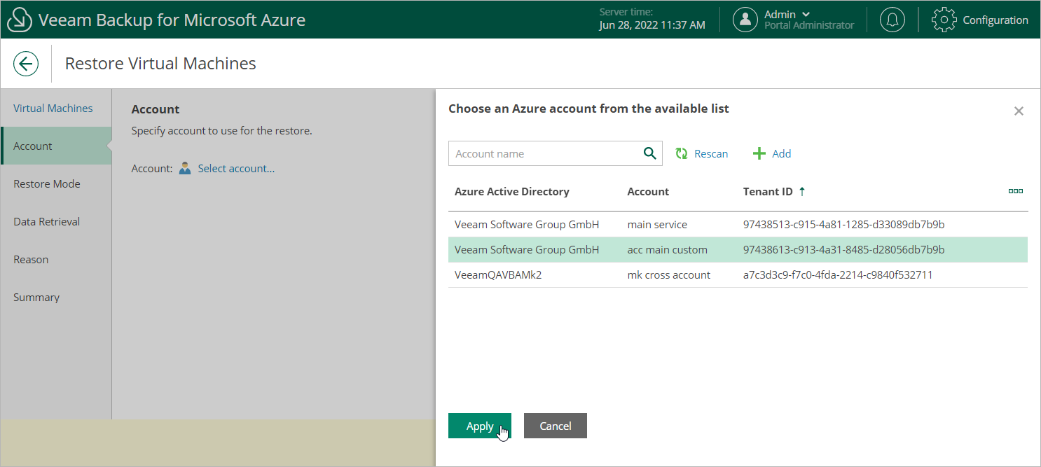The height and width of the screenshot is (467, 1041).
Task: Close the Azure account panel
Action: [1019, 111]
